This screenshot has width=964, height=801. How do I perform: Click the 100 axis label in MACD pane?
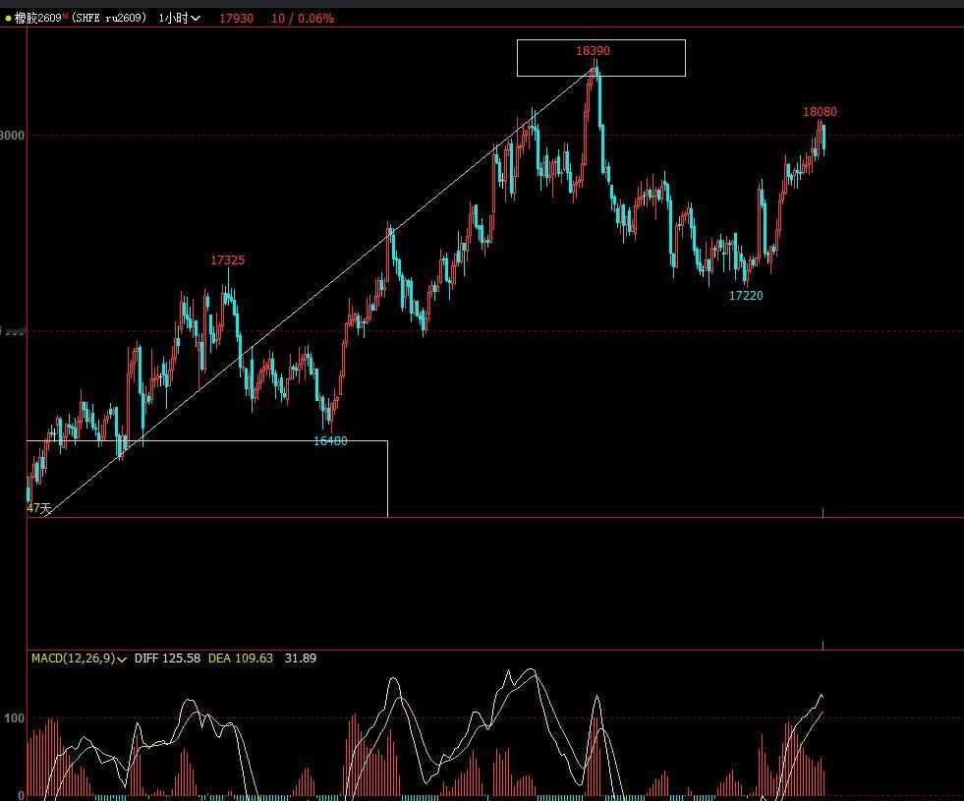point(14,718)
